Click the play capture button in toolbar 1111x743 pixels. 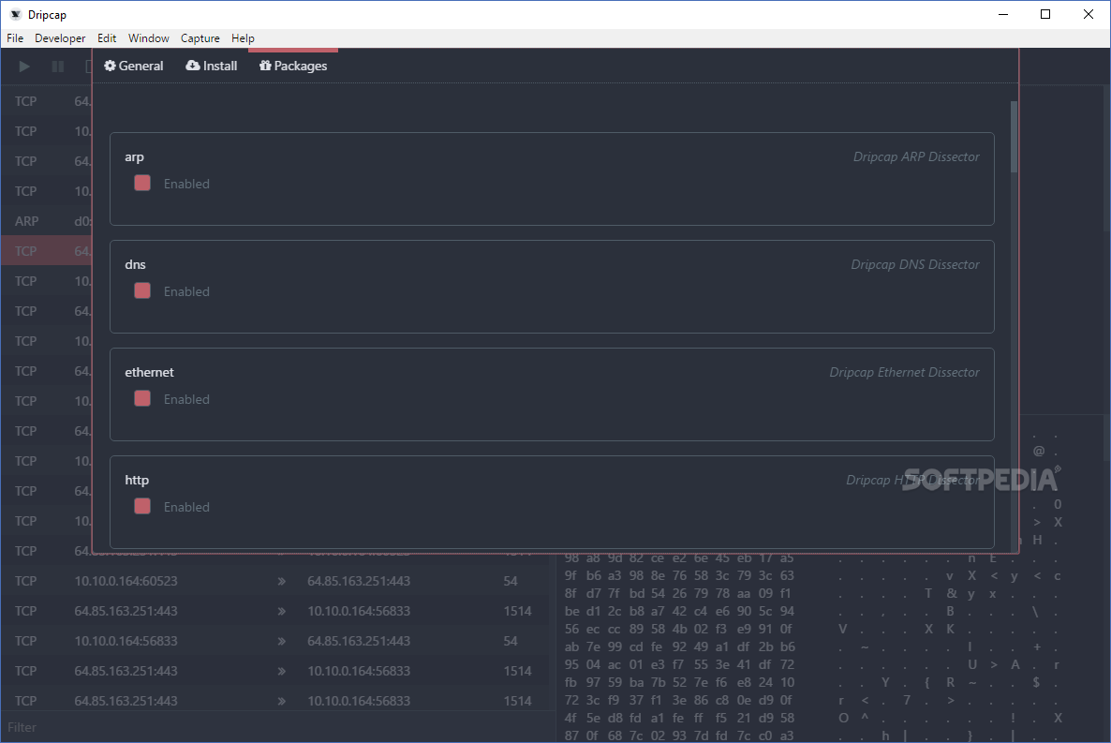click(x=24, y=66)
